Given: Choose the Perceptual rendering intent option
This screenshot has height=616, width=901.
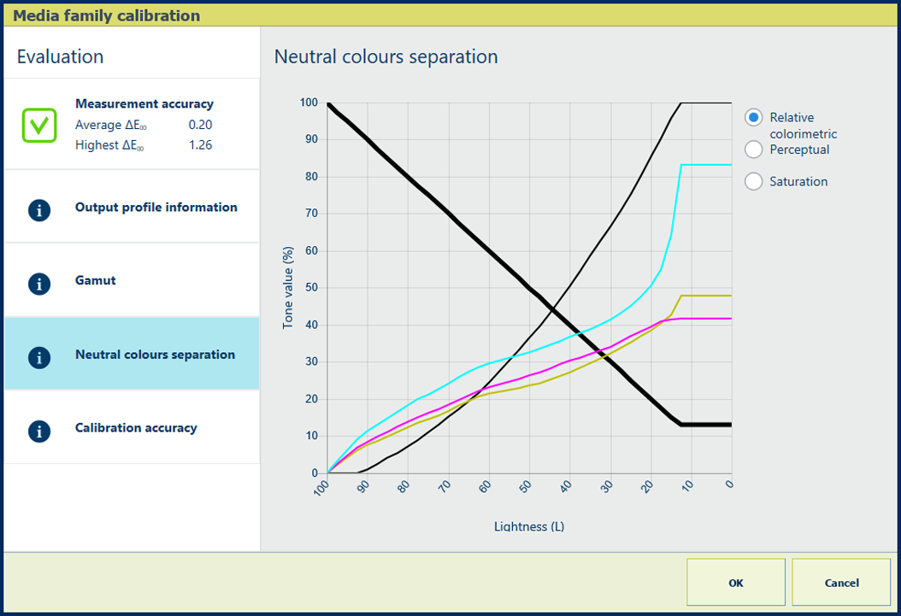Looking at the screenshot, I should click(753, 150).
